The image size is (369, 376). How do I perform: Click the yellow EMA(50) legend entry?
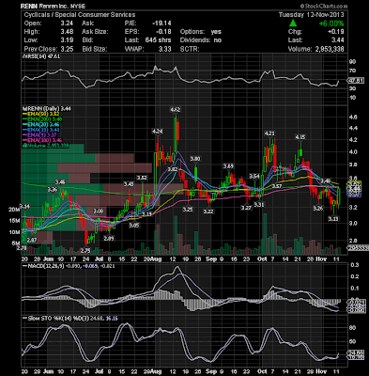click(x=42, y=114)
